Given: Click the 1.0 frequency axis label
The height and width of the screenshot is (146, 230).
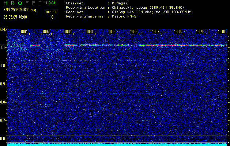Looking at the screenshot, I should [x=3, y=66].
